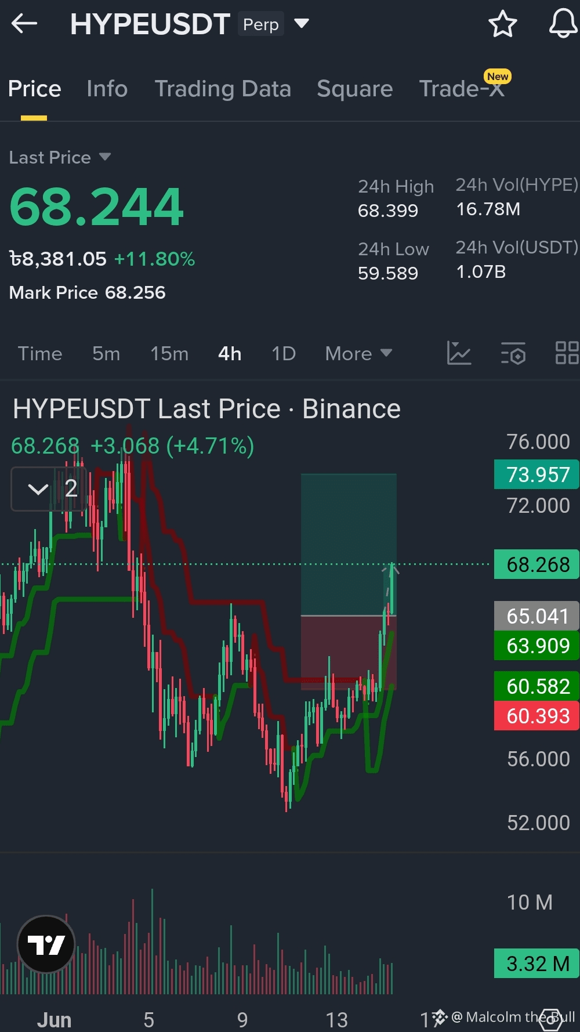Expand the HYPEUSDT Perp pair selector arrow
This screenshot has height=1032, width=580.
click(x=302, y=24)
